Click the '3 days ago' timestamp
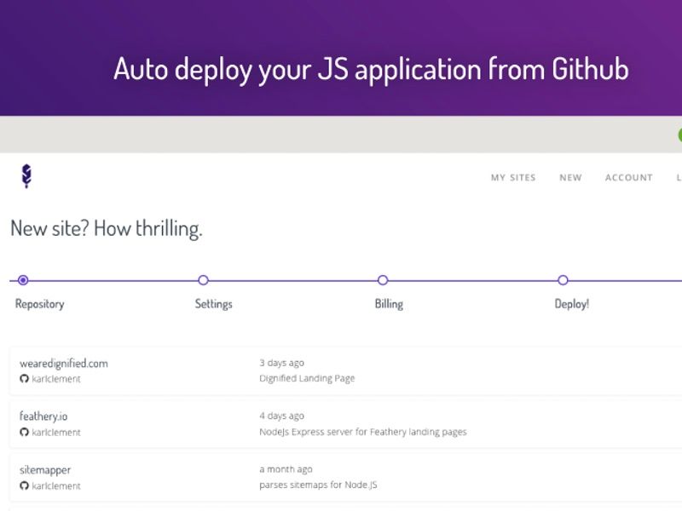Image resolution: width=682 pixels, height=511 pixels. coord(282,363)
